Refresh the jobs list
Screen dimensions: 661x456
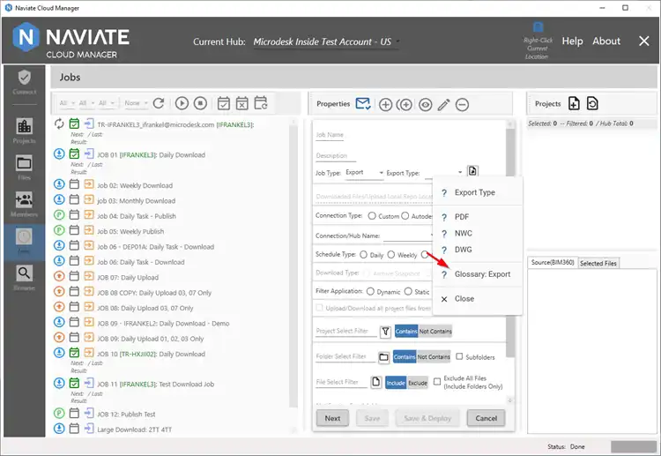coord(159,103)
